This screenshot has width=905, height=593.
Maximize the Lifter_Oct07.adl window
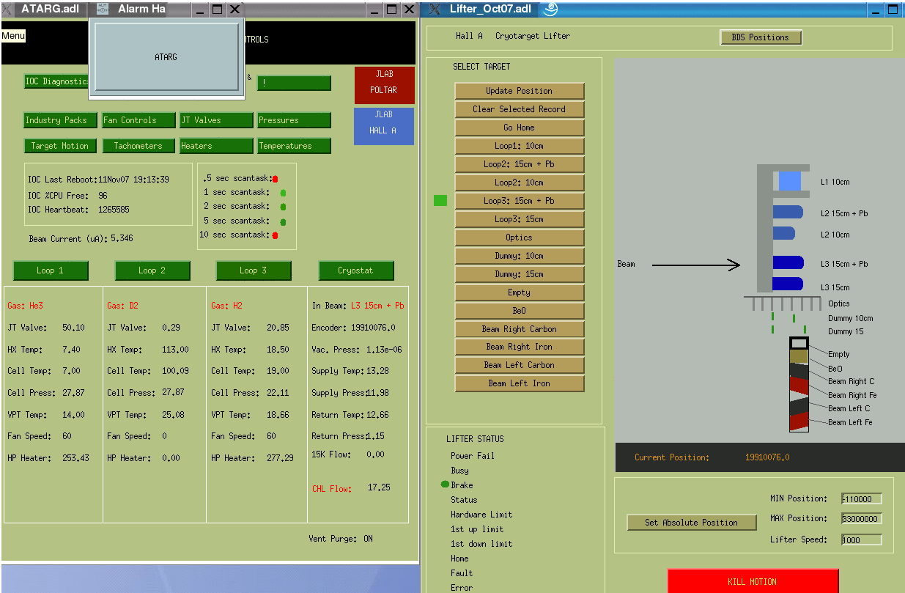[893, 9]
